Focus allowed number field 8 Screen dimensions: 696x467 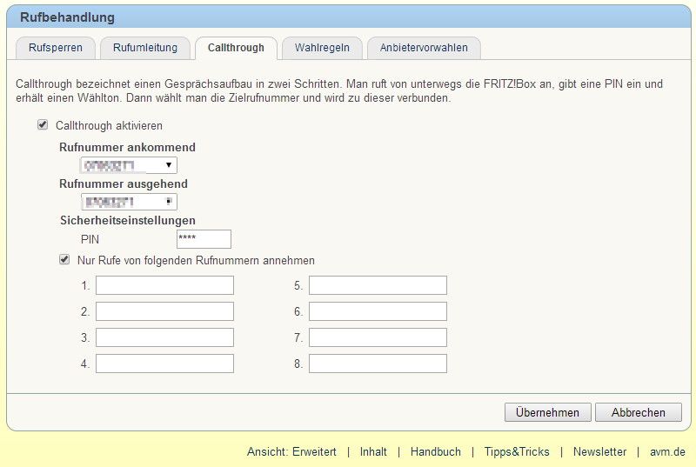tap(378, 364)
